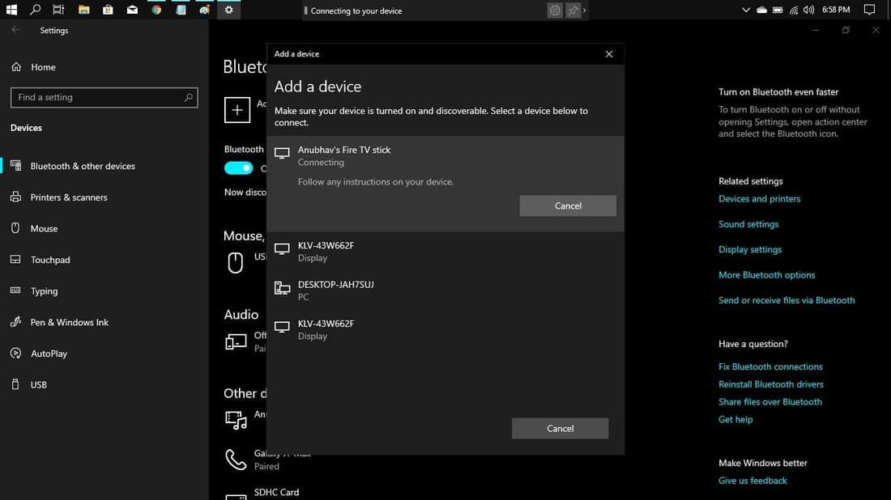Turn off the Bluetooth toggle

coord(238,168)
